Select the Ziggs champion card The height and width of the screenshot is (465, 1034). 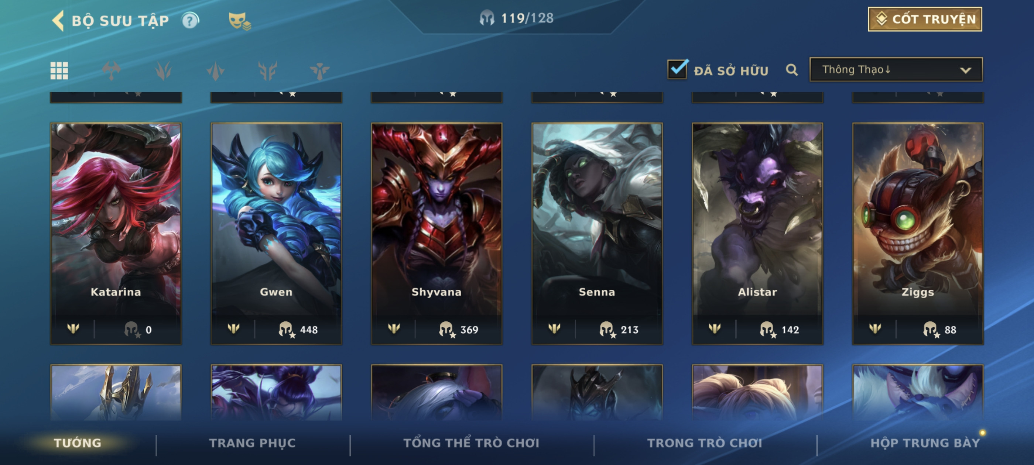918,233
